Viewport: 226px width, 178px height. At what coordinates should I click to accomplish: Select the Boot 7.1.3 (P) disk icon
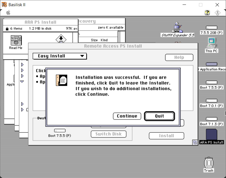211,119
